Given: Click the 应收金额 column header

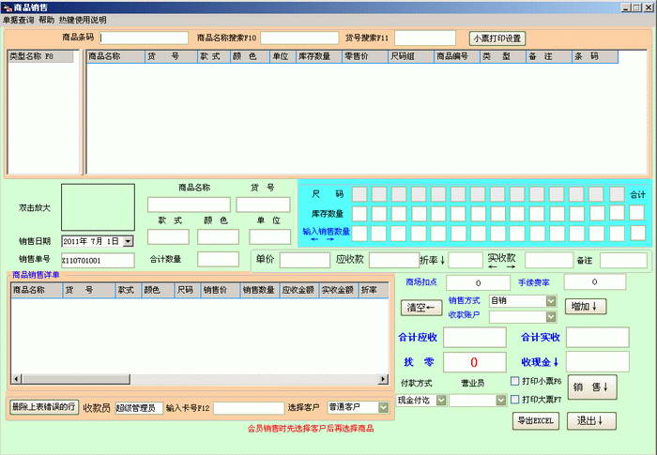Looking at the screenshot, I should pos(299,290).
